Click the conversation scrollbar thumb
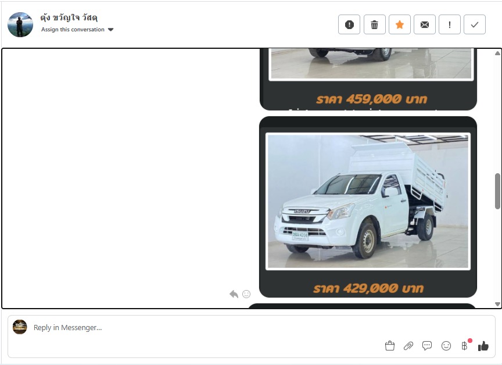 [x=497, y=191]
